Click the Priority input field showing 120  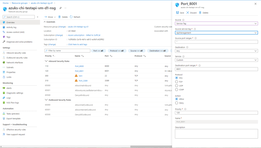[x=216, y=113]
